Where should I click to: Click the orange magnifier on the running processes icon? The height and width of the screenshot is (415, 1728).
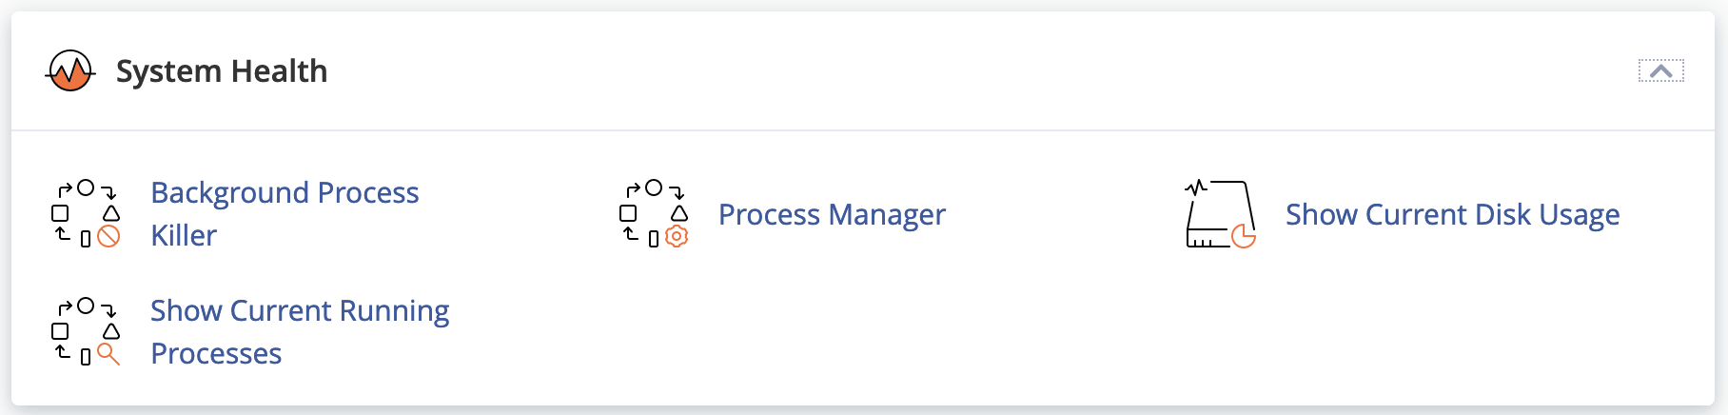pyautogui.click(x=108, y=354)
